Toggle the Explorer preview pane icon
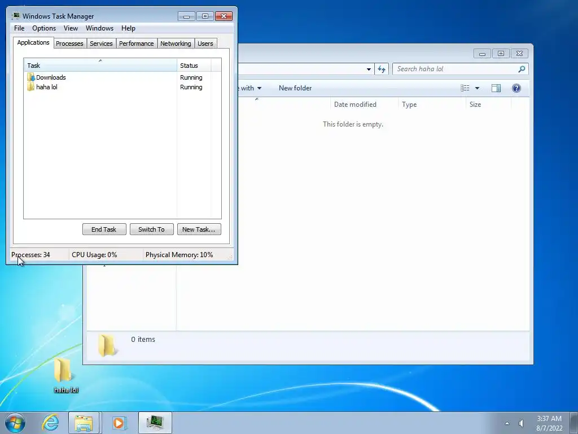This screenshot has width=578, height=434. [x=496, y=88]
